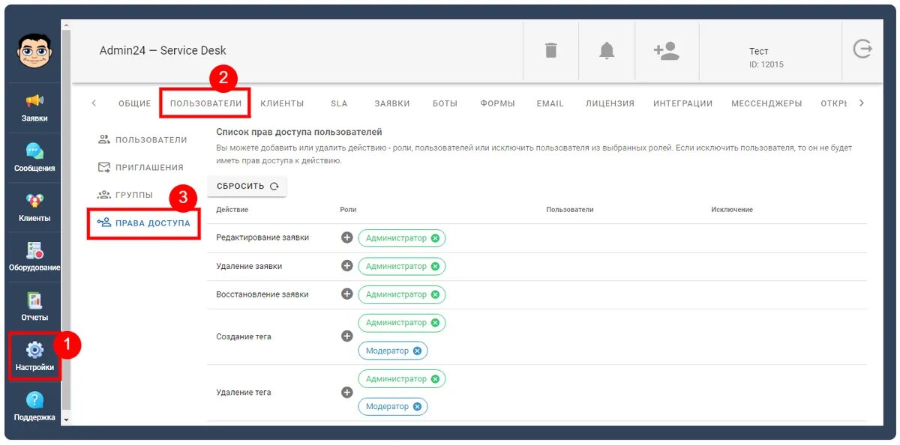Open the Настройки gear icon
Image resolution: width=900 pixels, height=445 pixels.
[x=34, y=350]
